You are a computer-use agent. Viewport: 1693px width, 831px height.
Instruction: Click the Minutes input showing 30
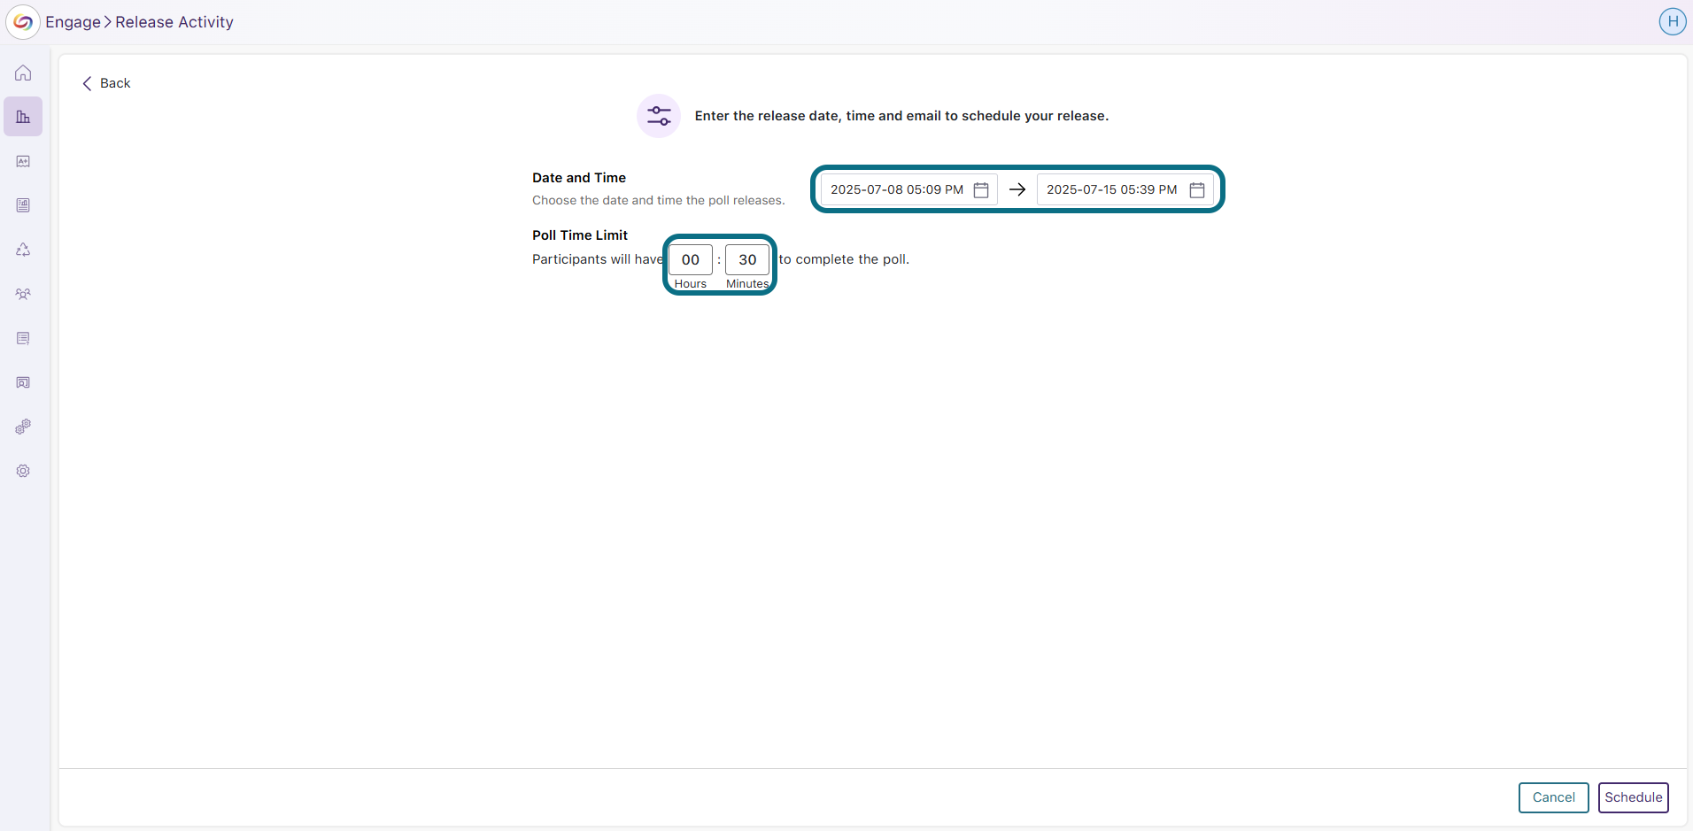click(747, 259)
